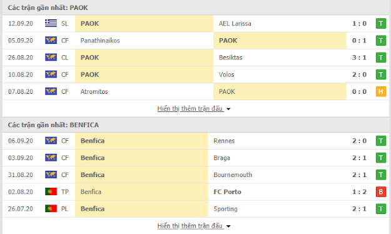Click the green T badge for Benfica vs Rennes

click(x=381, y=141)
